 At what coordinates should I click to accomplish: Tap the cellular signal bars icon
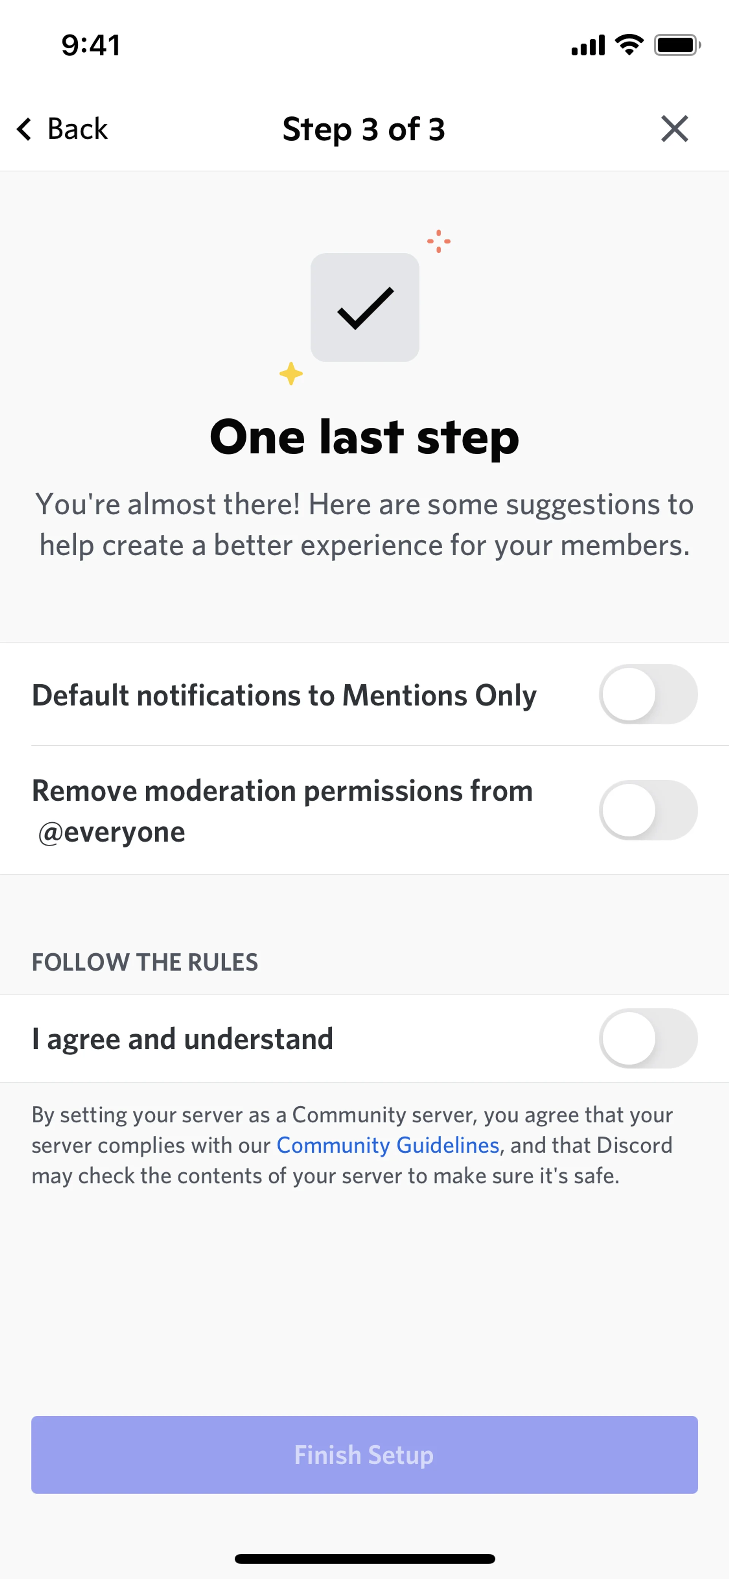click(x=588, y=45)
